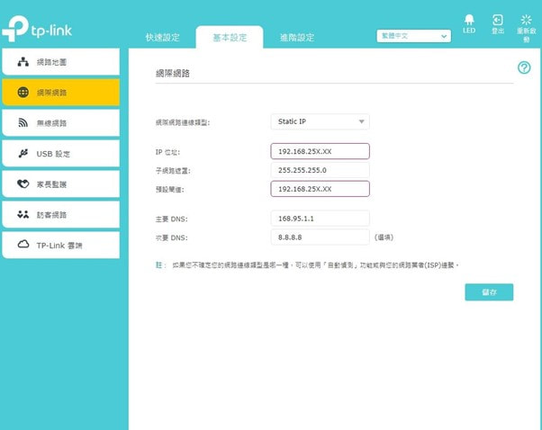Click the wireless signal sidebar icon
The height and width of the screenshot is (430, 542).
click(x=23, y=122)
